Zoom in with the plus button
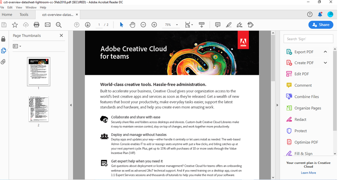 154,25
